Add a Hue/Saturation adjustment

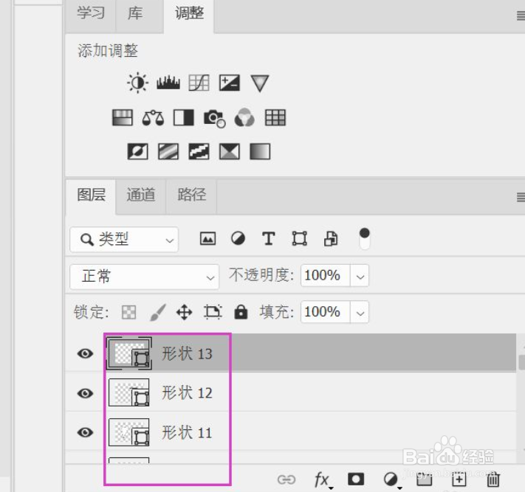[x=123, y=118]
